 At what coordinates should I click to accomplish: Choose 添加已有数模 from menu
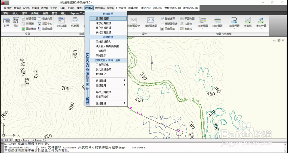108,23
